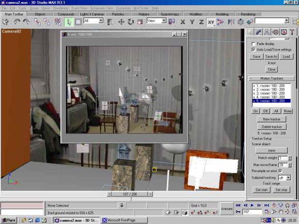
Task: Toggle the Percent Snap magnet icon
Action: 207,213
